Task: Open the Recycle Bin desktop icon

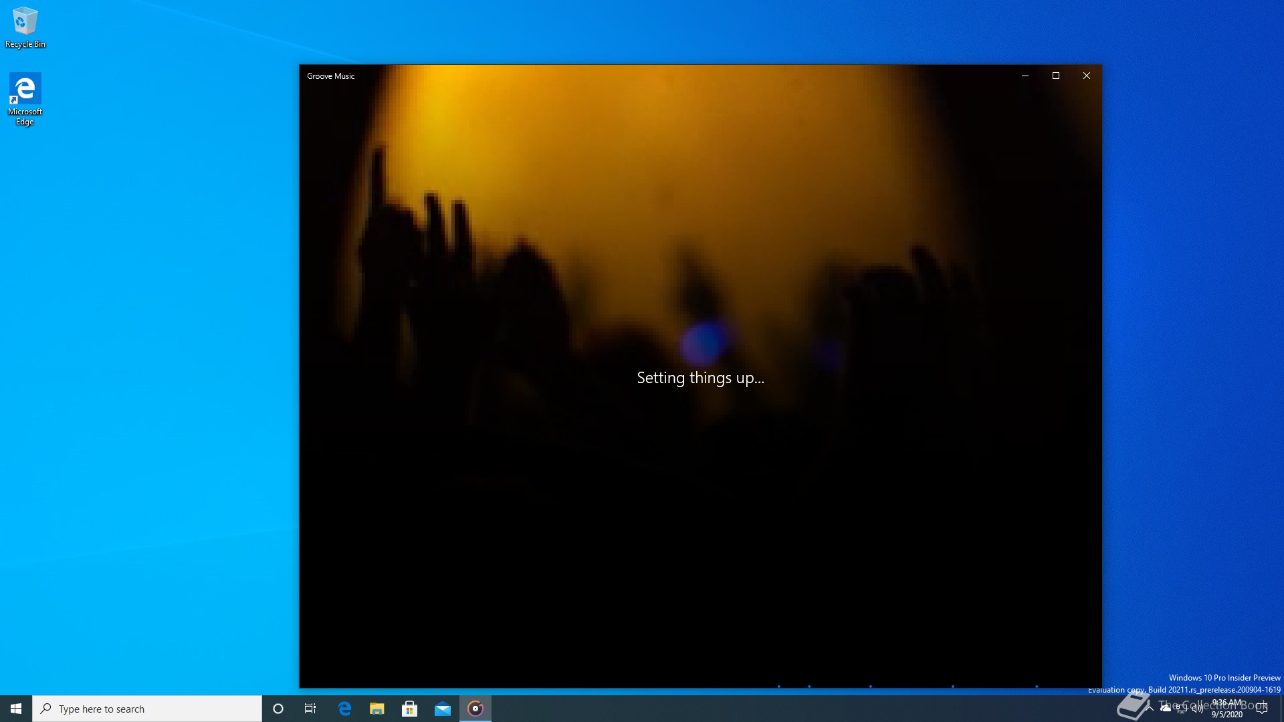Action: (25, 28)
